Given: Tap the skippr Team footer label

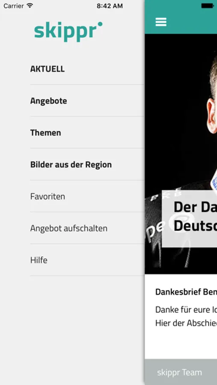Looking at the screenshot, I should click(179, 372).
